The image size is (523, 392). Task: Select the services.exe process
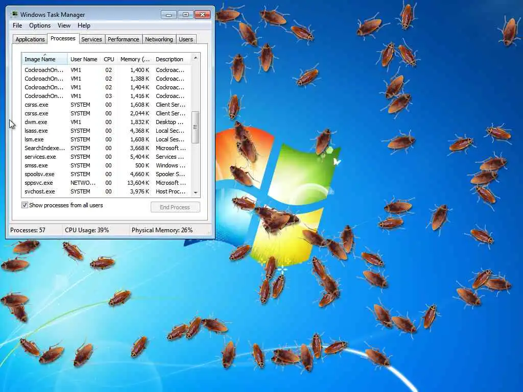click(x=107, y=157)
